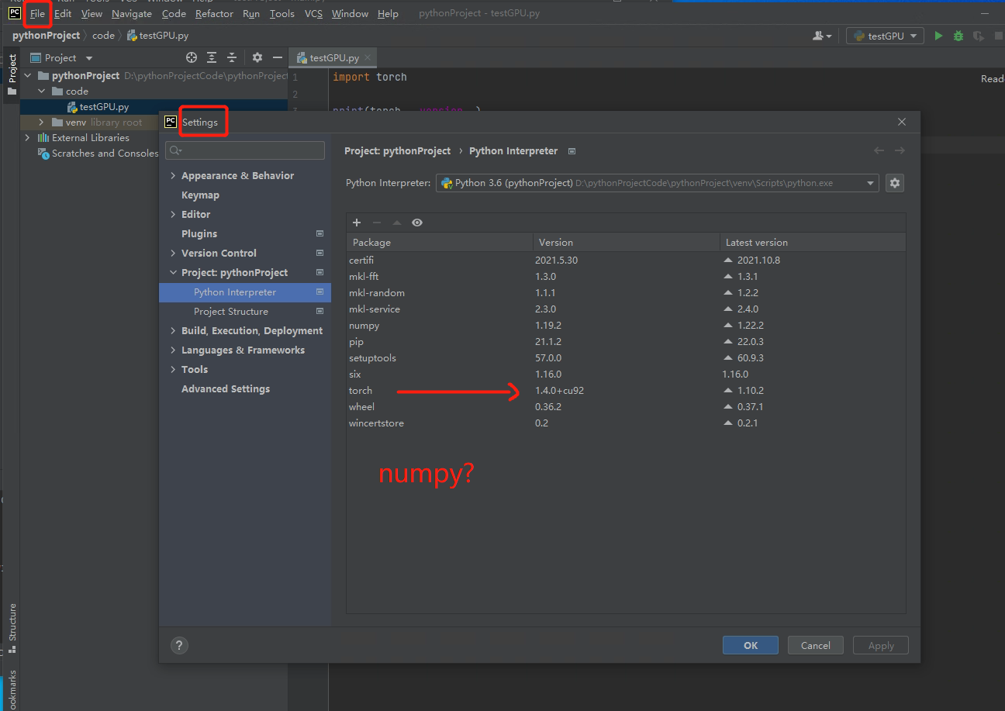The image size is (1005, 711).
Task: Toggle early-release packages with the eye icon
Action: (417, 223)
